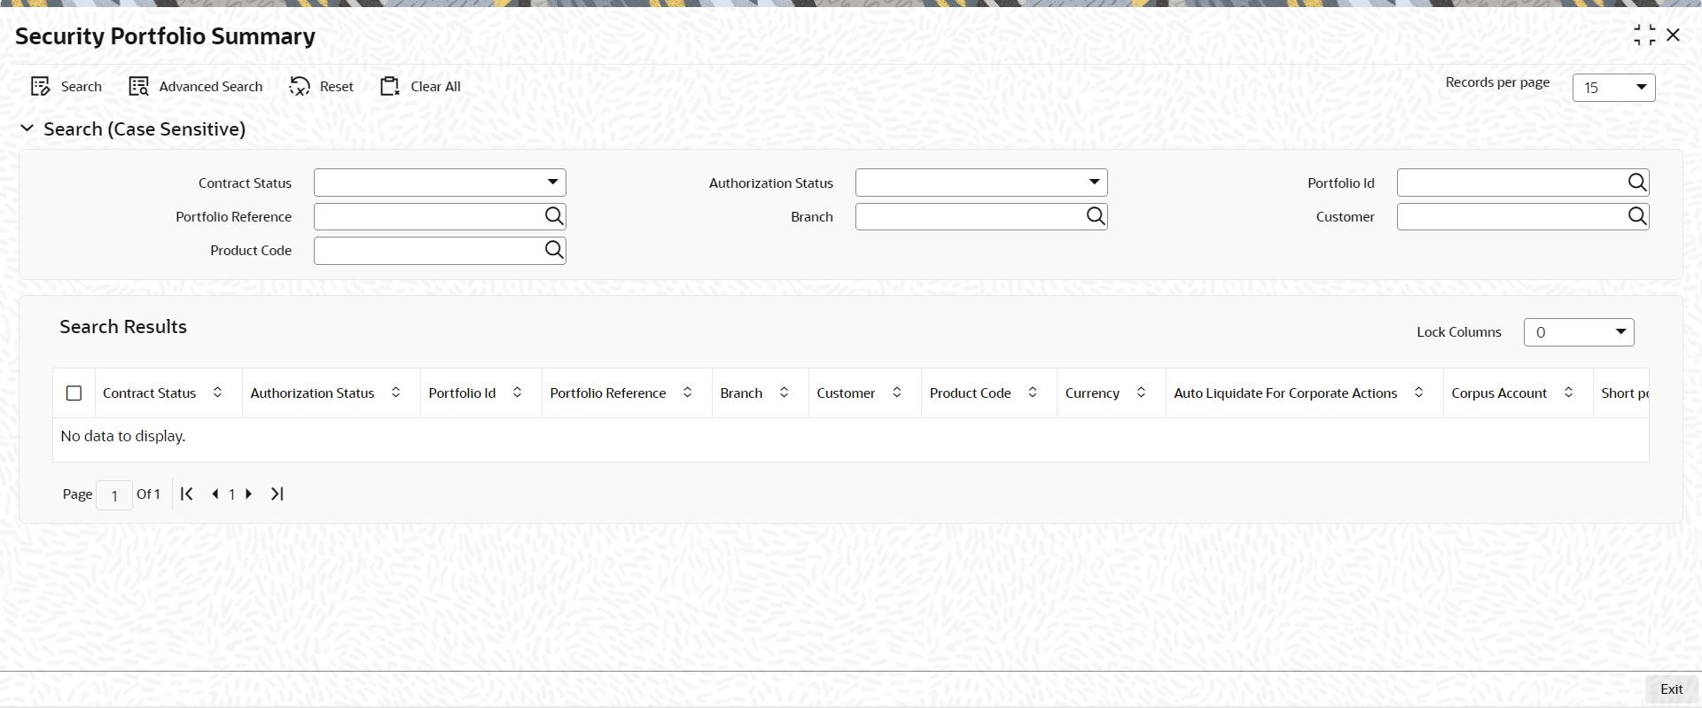This screenshot has width=1702, height=708.
Task: Click the Branch field lookup icon
Action: pos(1096,216)
